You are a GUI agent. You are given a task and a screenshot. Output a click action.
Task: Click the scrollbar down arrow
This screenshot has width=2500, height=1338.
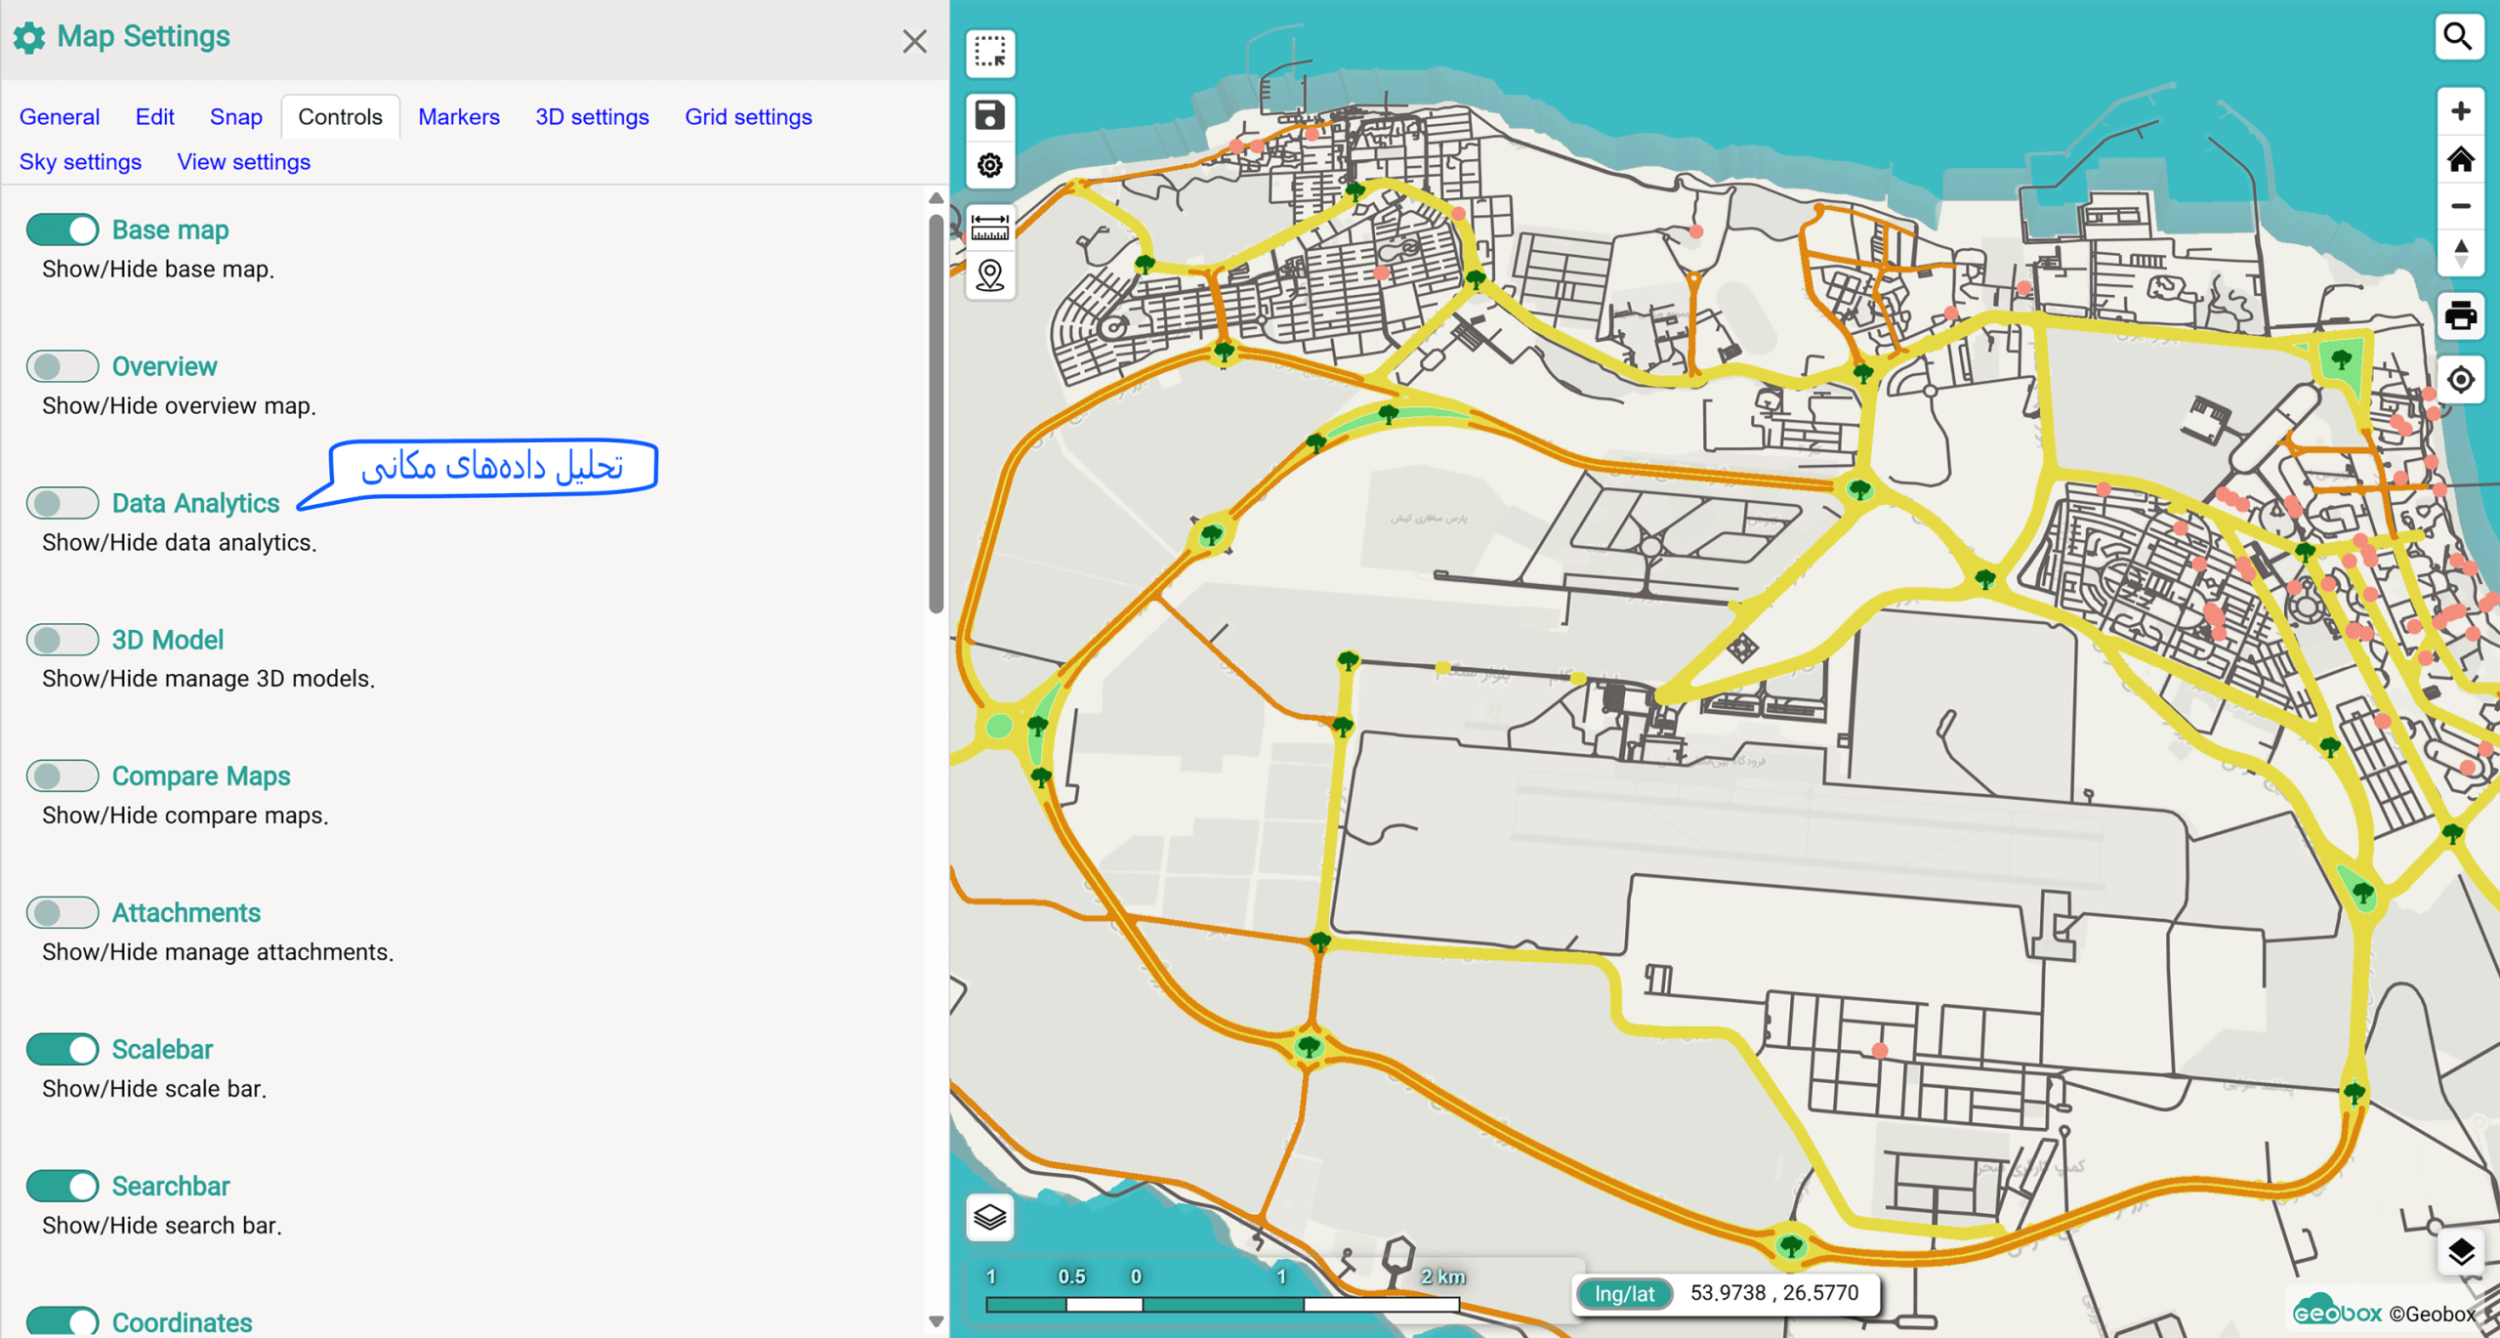(936, 1321)
